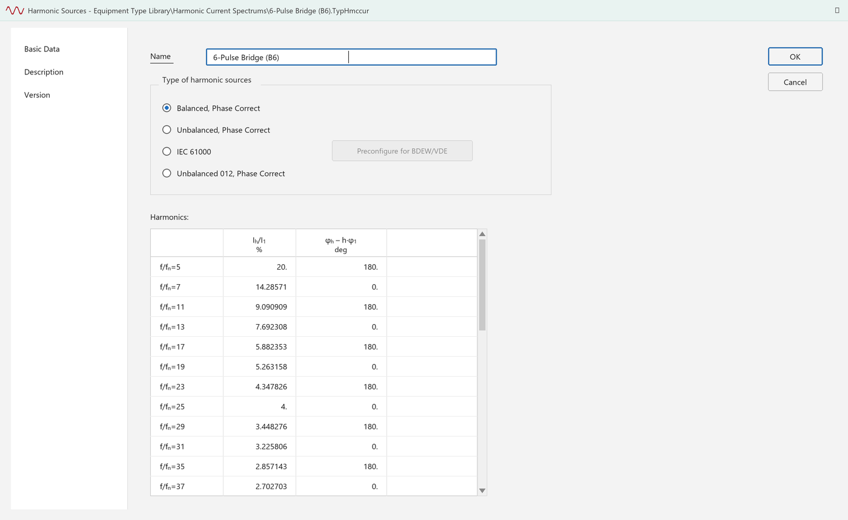Click into the Name input field
Viewport: 848px width, 520px height.
click(x=351, y=57)
